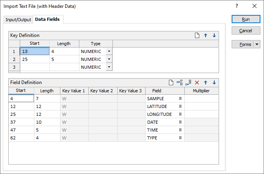Expand Type dropdown for key row 1
The height and width of the screenshot is (174, 264).
coord(109,51)
